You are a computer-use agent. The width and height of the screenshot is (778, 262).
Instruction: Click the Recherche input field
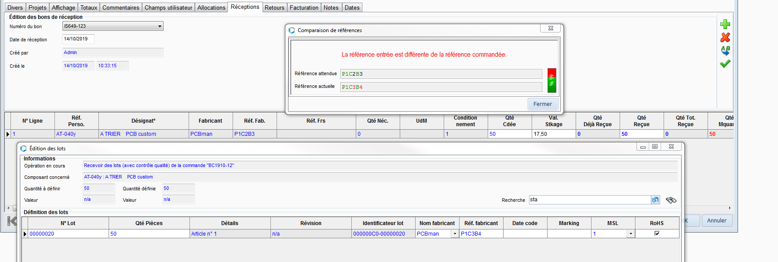pos(590,200)
